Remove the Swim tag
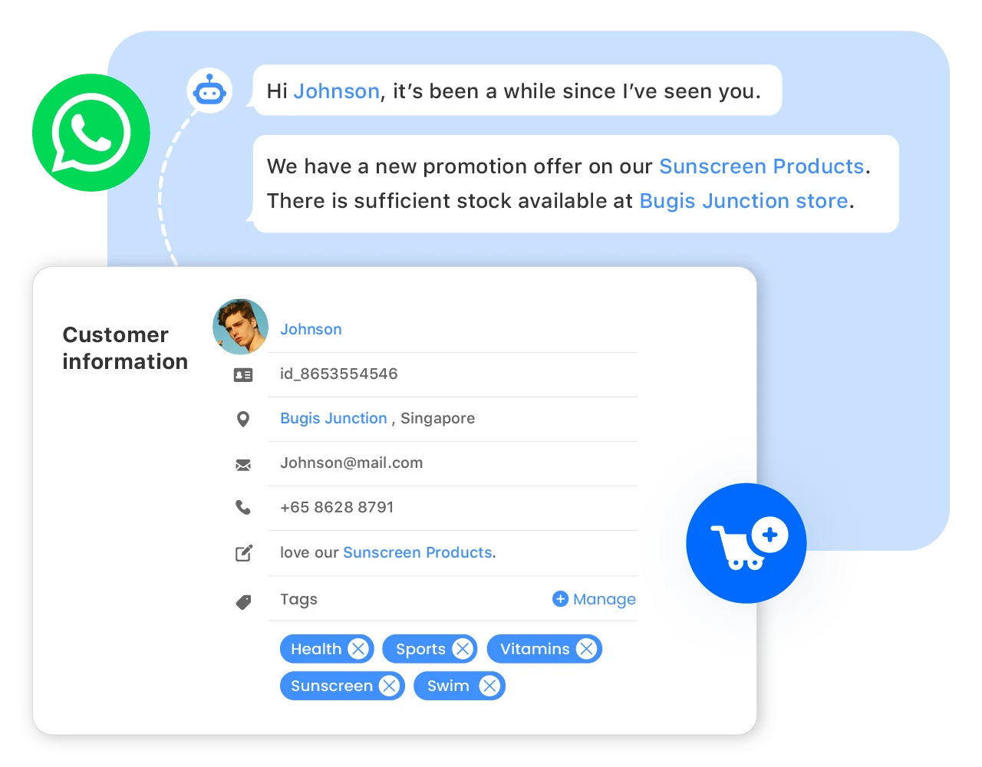This screenshot has width=982, height=767. pos(489,686)
